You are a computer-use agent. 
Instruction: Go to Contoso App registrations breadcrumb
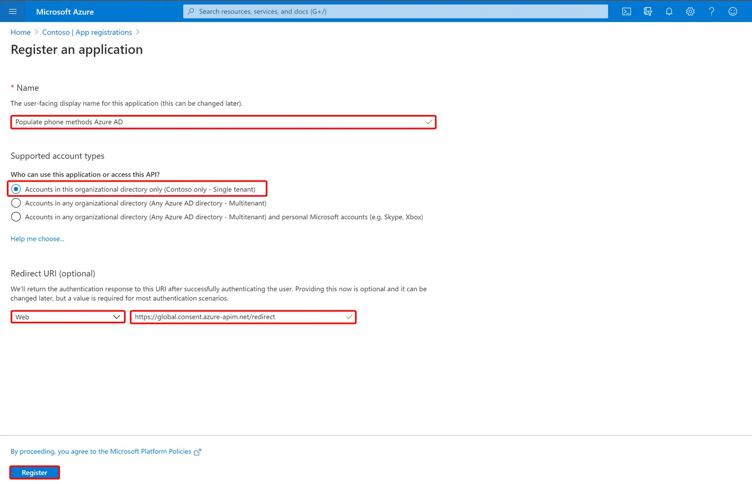pyautogui.click(x=87, y=32)
